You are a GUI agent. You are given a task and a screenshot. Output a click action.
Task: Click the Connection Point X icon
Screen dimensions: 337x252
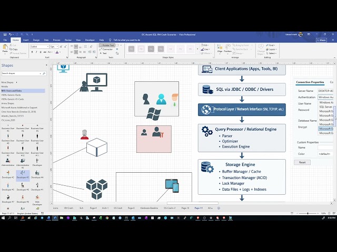coord(117,49)
